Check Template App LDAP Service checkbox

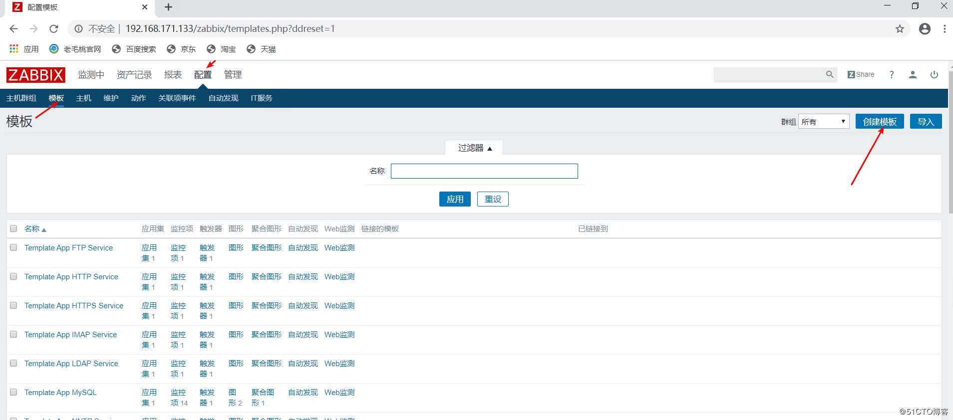[x=13, y=363]
